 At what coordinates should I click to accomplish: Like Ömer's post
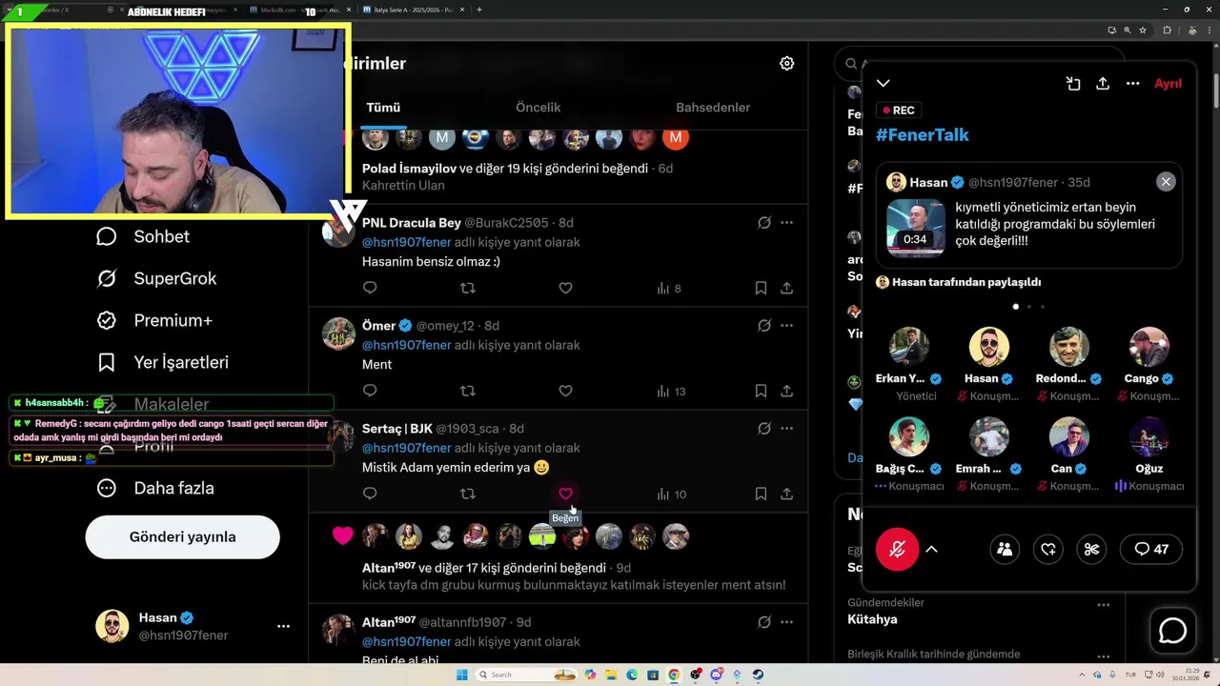pos(565,391)
